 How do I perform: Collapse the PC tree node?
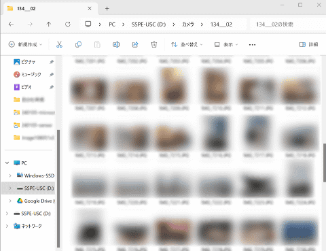coord(7,163)
